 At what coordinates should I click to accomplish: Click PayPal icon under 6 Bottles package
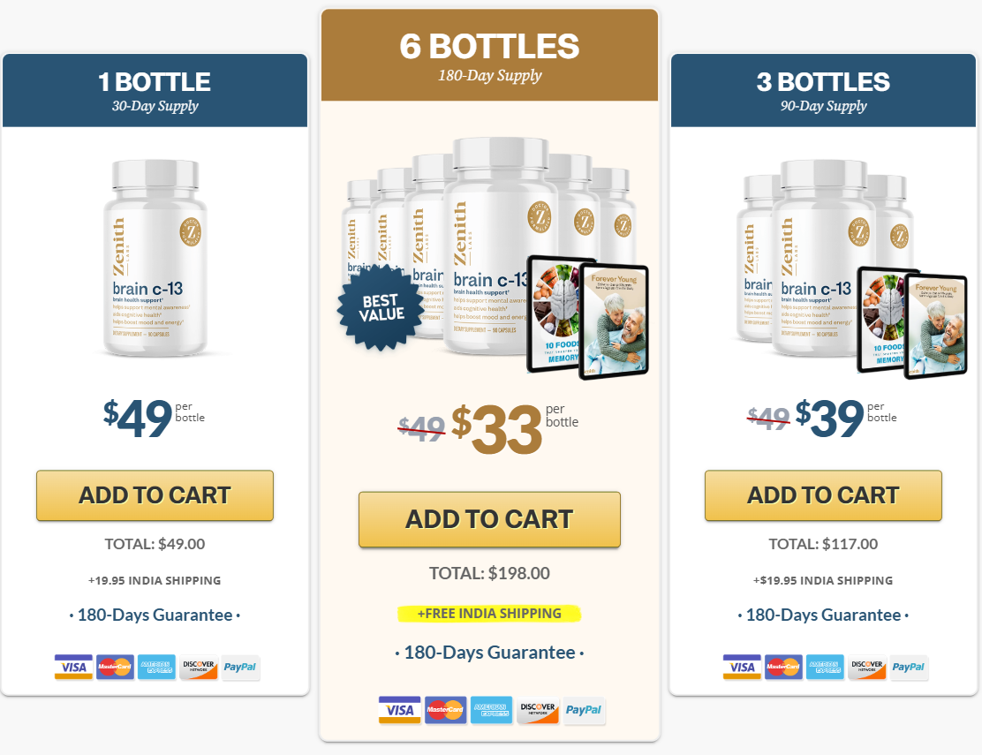tap(584, 710)
